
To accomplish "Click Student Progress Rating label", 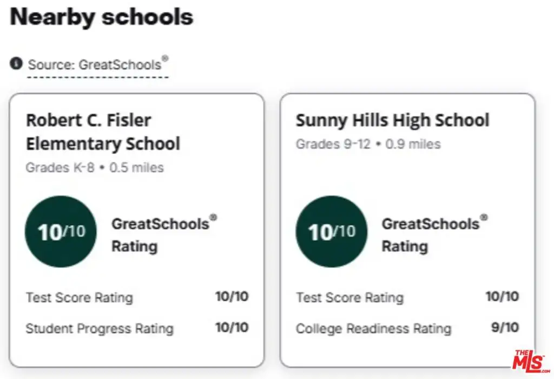I will (100, 329).
